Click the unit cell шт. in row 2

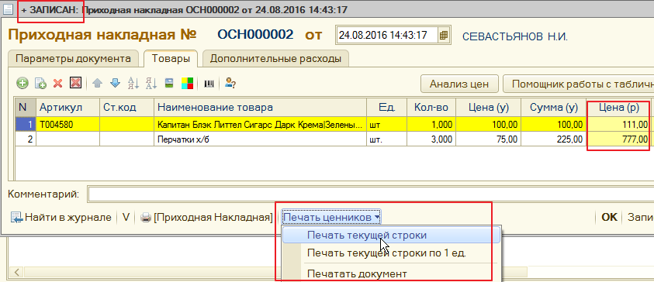386,139
